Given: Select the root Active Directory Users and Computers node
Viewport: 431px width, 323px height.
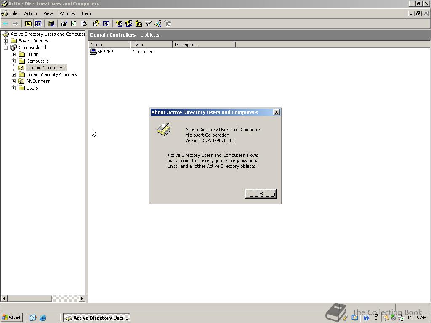Looking at the screenshot, I should (48, 34).
